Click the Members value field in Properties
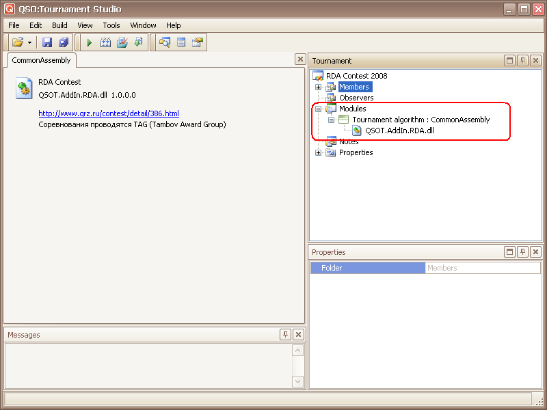The image size is (547, 410). coord(482,268)
